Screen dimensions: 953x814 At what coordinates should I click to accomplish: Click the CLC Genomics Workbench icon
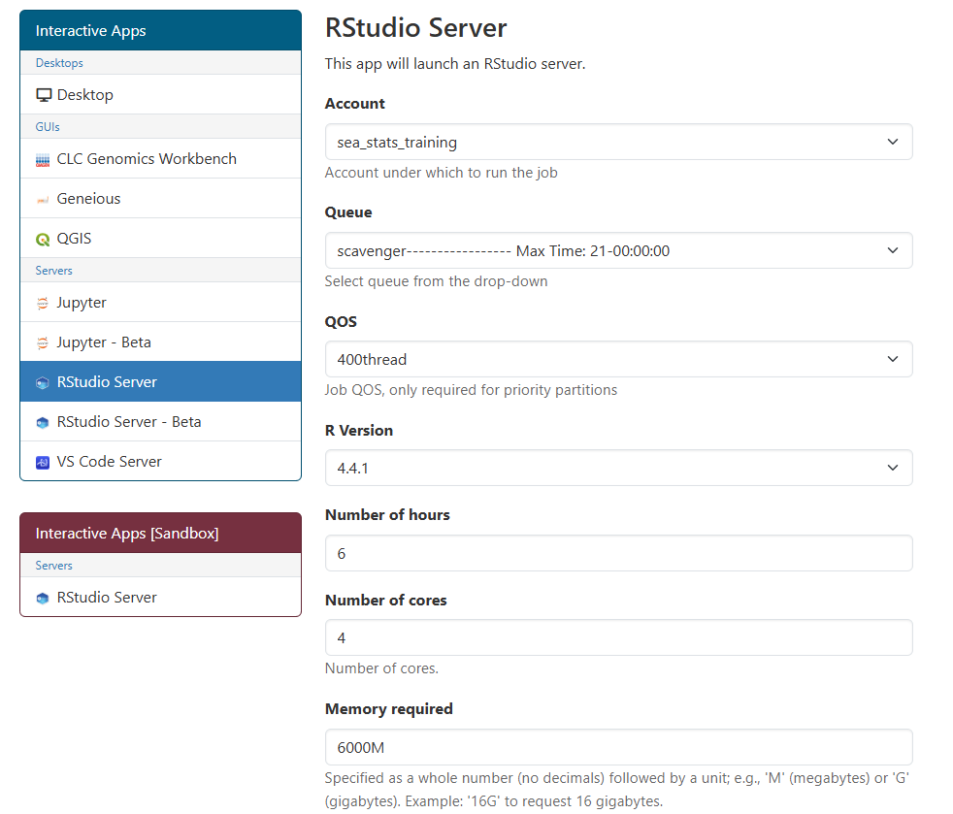click(43, 160)
